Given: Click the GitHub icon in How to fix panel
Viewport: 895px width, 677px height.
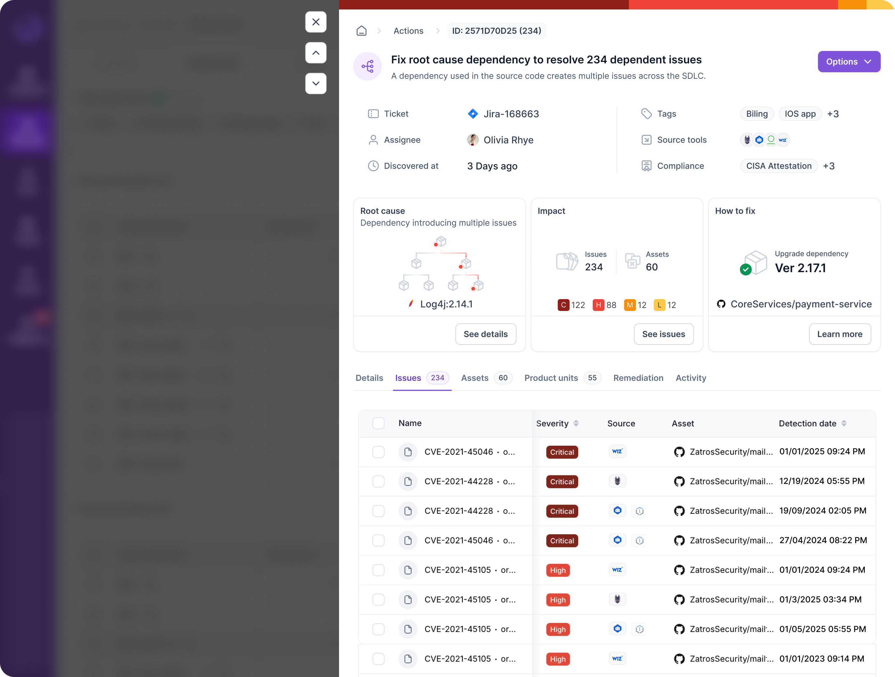Looking at the screenshot, I should point(721,304).
